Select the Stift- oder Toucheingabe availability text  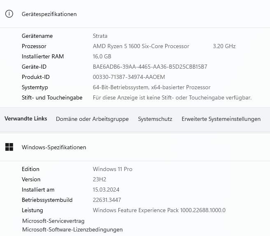(x=172, y=98)
